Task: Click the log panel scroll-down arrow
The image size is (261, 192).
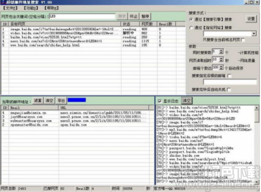Action: (257, 182)
